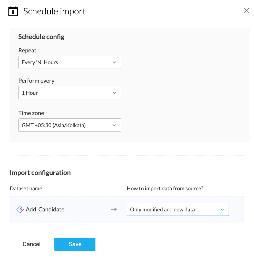Image resolution: width=254 pixels, height=261 pixels.
Task: Click the "How to import data from source?" label
Action: [x=165, y=189]
